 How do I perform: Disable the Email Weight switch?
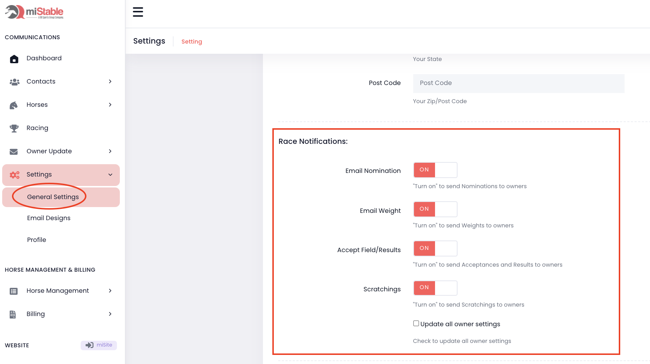pos(435,209)
